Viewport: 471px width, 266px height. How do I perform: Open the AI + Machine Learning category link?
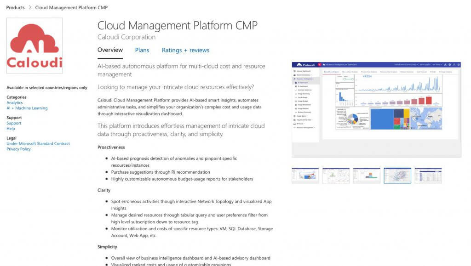pyautogui.click(x=27, y=108)
